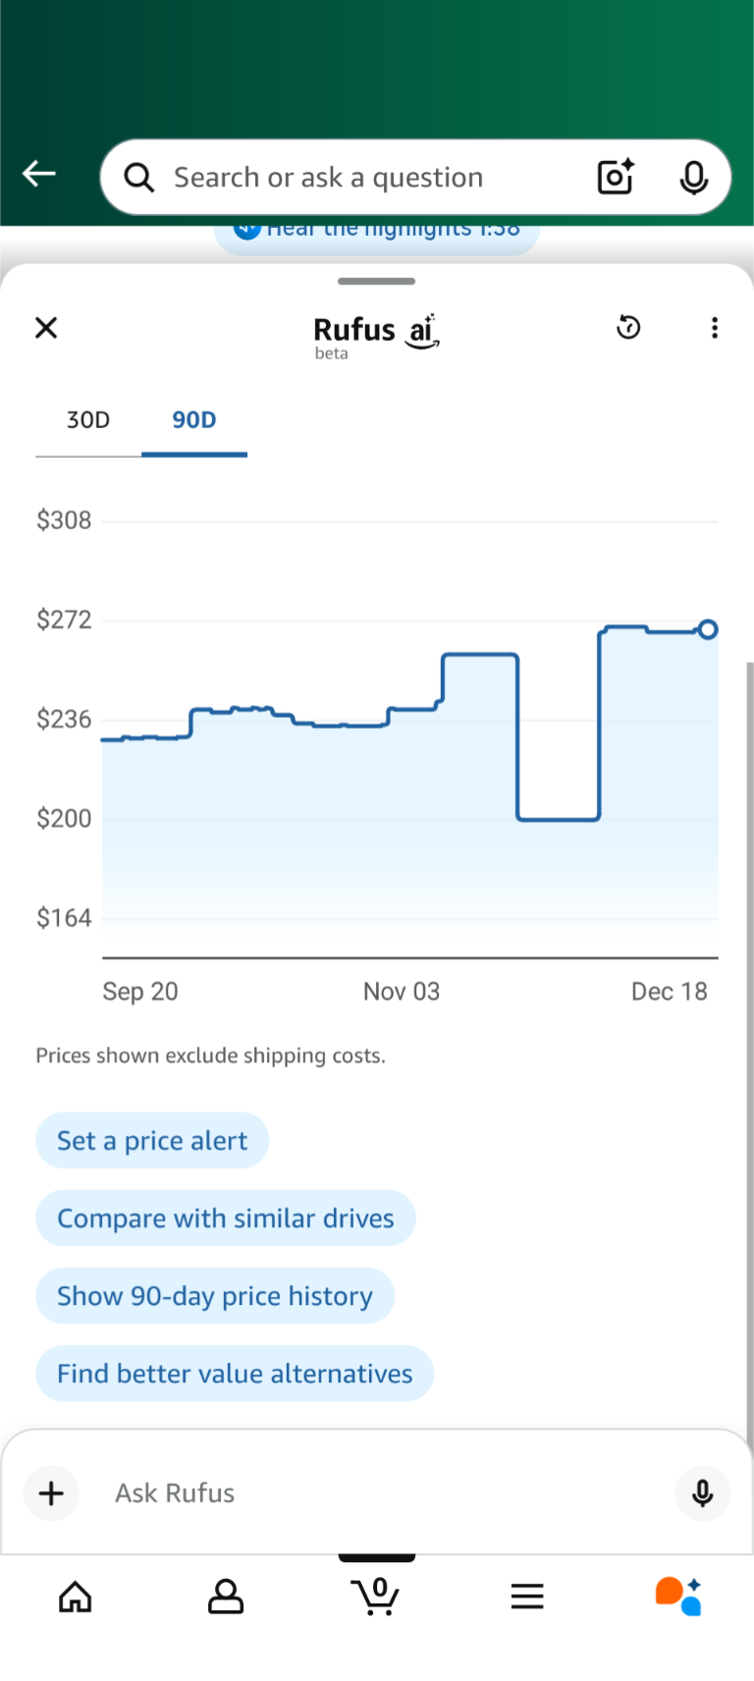Tap the back arrow icon
Screen dimensions: 754x1681
39,175
